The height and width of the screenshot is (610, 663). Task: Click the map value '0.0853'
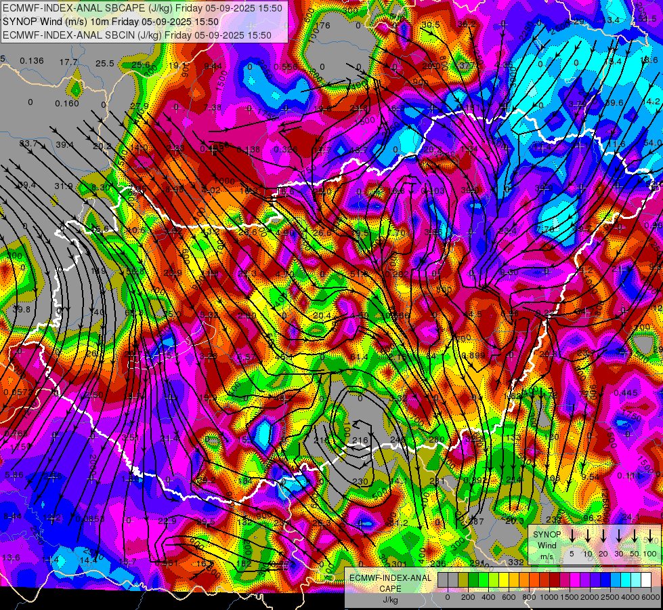click(x=90, y=519)
